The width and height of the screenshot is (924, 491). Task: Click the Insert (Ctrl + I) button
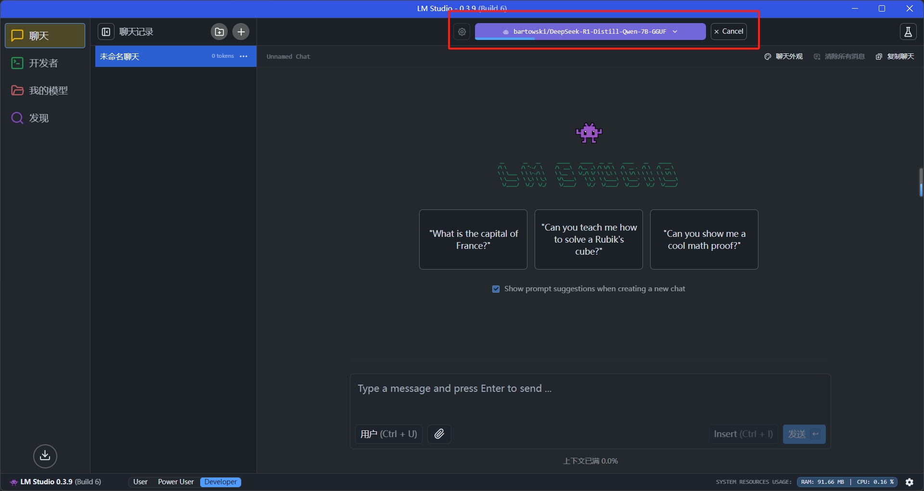[x=743, y=434]
